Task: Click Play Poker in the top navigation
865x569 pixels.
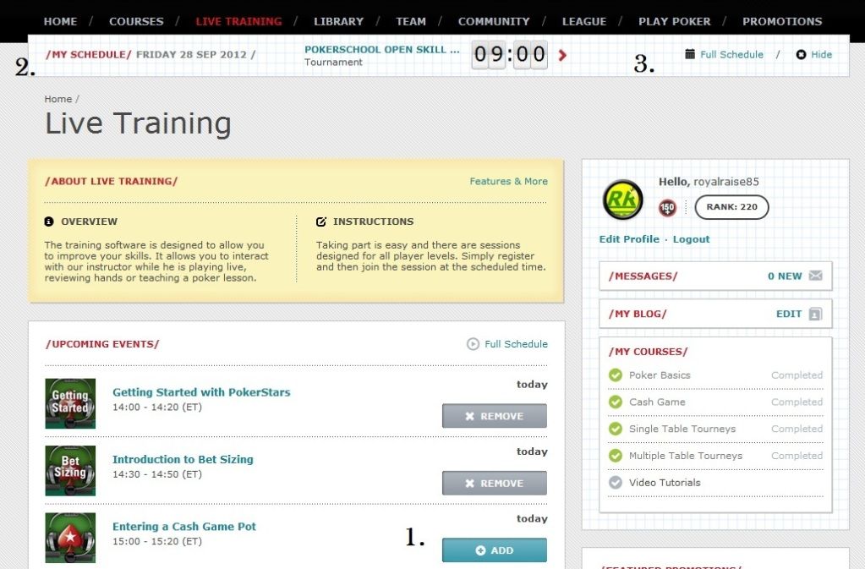Action: pyautogui.click(x=674, y=21)
